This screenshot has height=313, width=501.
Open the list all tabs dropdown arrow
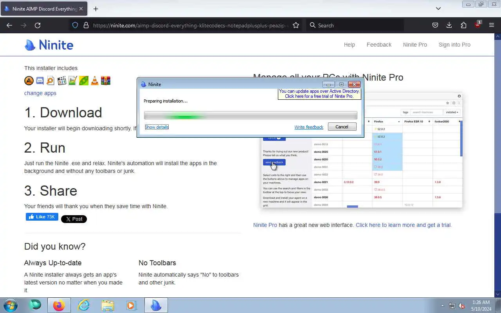tap(438, 9)
